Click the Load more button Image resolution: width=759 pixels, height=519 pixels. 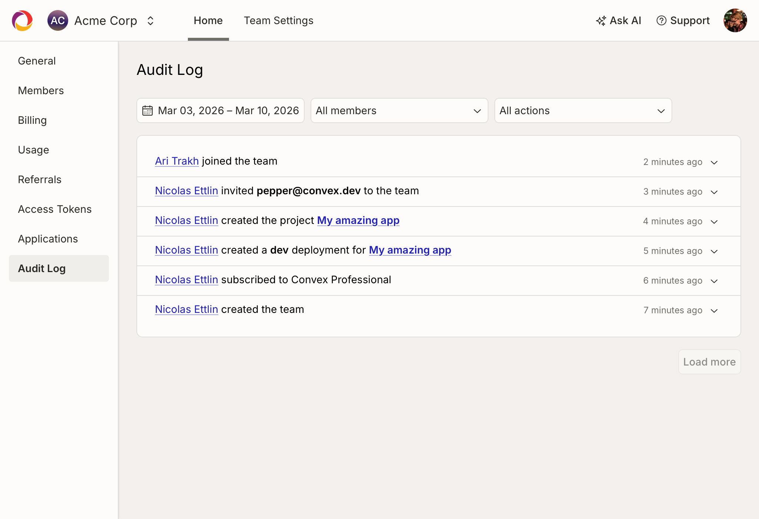point(709,362)
